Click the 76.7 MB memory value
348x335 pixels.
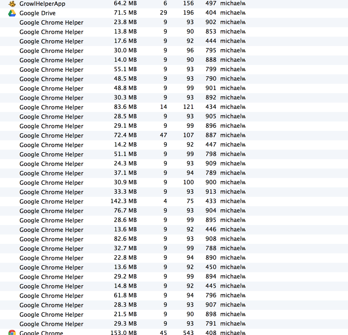(125, 210)
